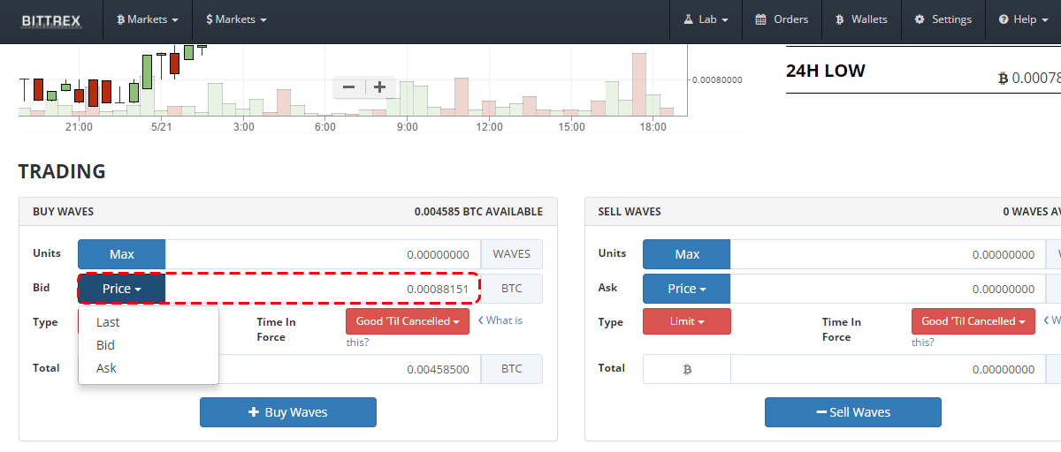Click the Buy Waves button
Image resolution: width=1061 pixels, height=452 pixels.
point(288,412)
